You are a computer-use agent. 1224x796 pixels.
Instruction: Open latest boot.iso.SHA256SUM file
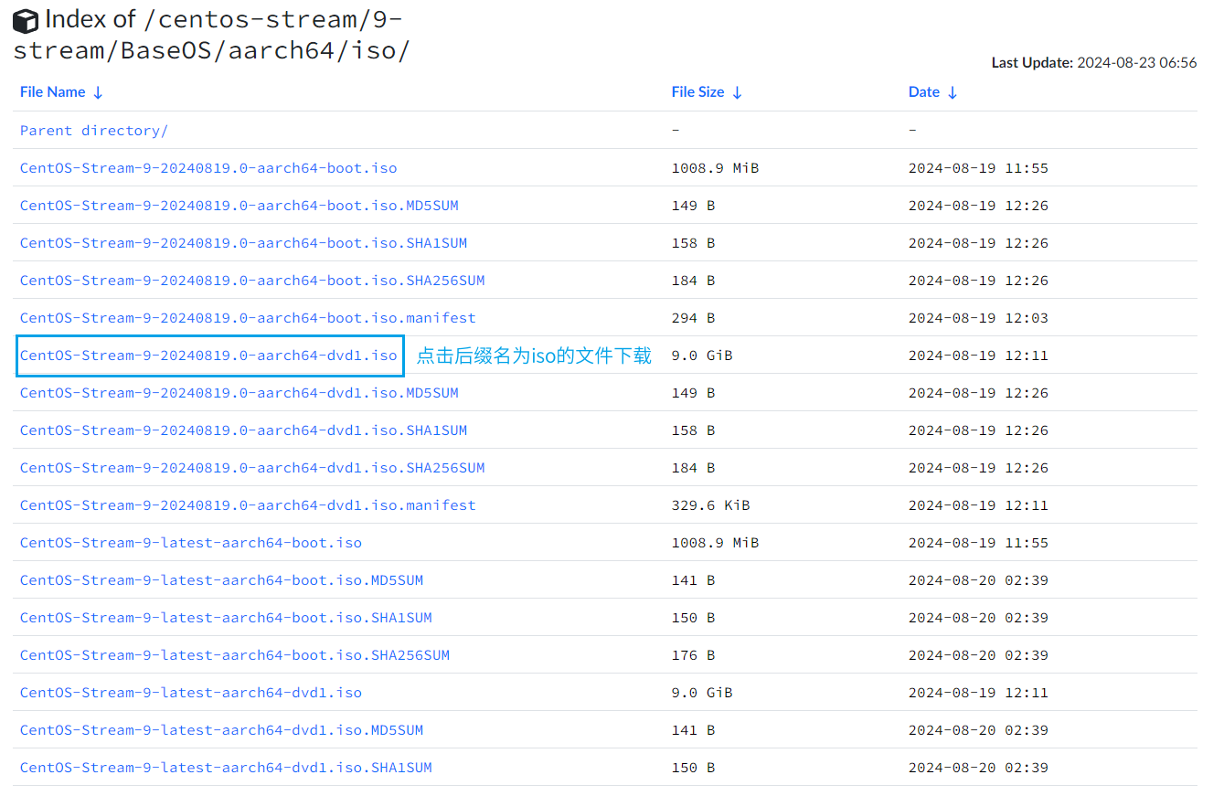[x=235, y=655]
